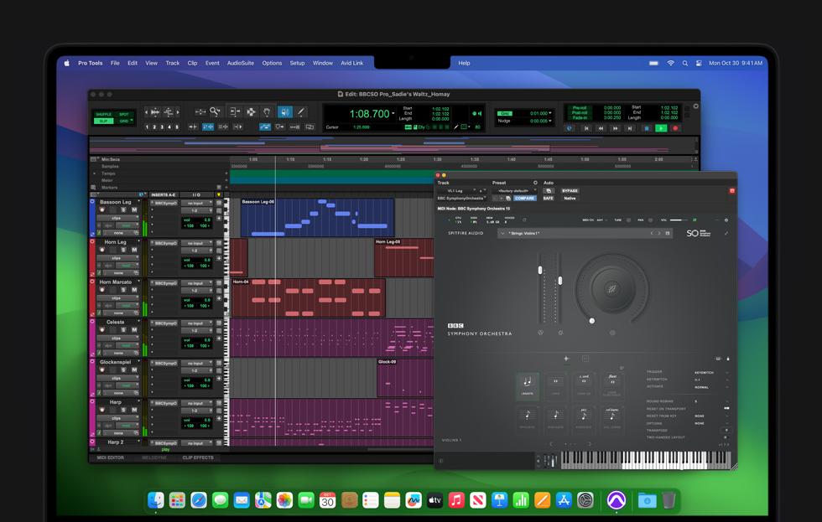The height and width of the screenshot is (522, 822).
Task: Select the Pencil tool in the toolbar
Action: point(301,111)
